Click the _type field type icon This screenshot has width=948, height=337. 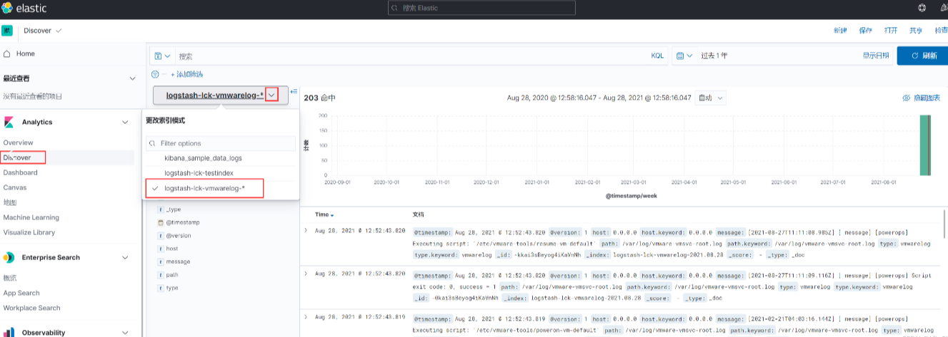point(161,209)
